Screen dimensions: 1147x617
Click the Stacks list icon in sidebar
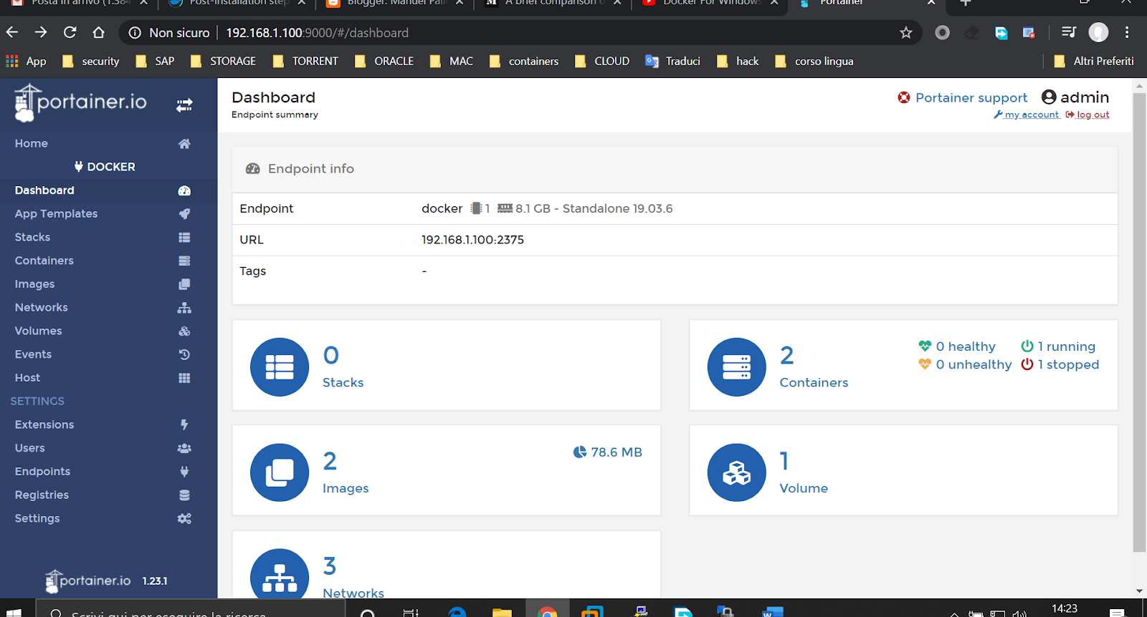(184, 238)
